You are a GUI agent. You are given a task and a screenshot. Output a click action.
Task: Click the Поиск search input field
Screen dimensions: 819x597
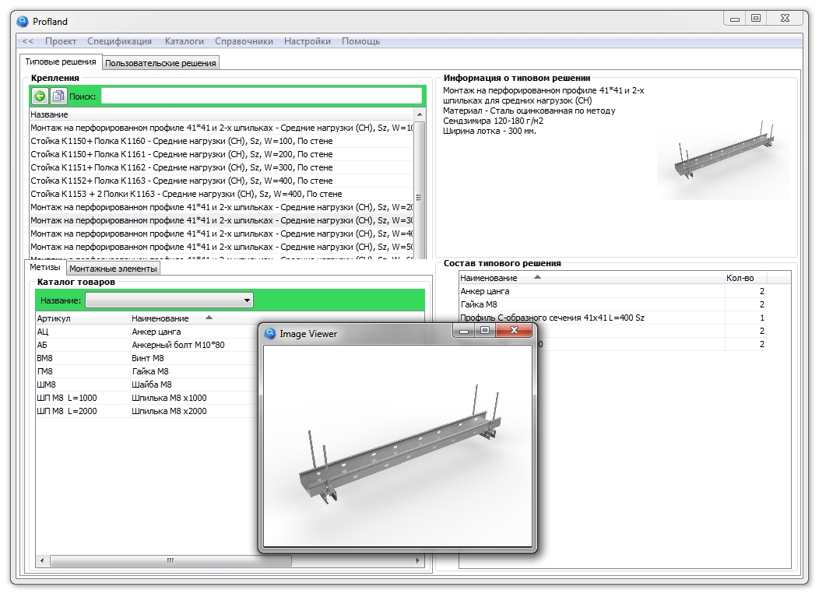point(261,96)
